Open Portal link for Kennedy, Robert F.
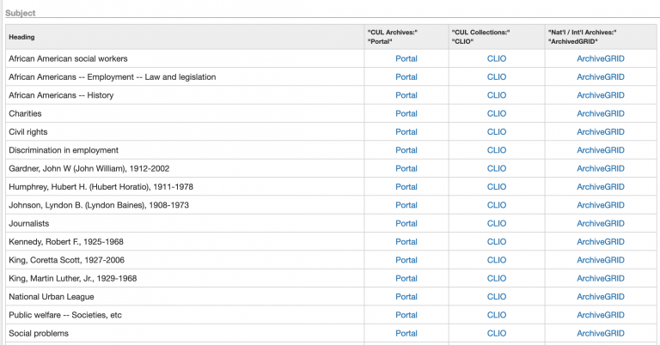Screen dimensions: 660x345 (406, 242)
